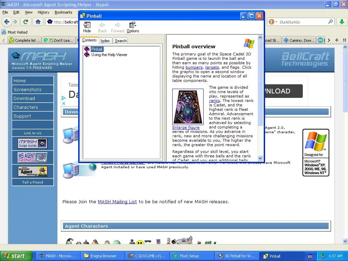Go to home page via house icon

click(x=38, y=22)
